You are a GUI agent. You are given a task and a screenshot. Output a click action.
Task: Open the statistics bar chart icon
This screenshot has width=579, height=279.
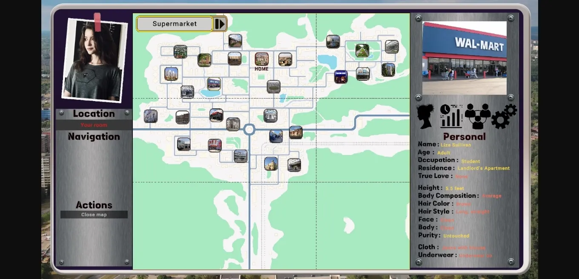click(451, 116)
